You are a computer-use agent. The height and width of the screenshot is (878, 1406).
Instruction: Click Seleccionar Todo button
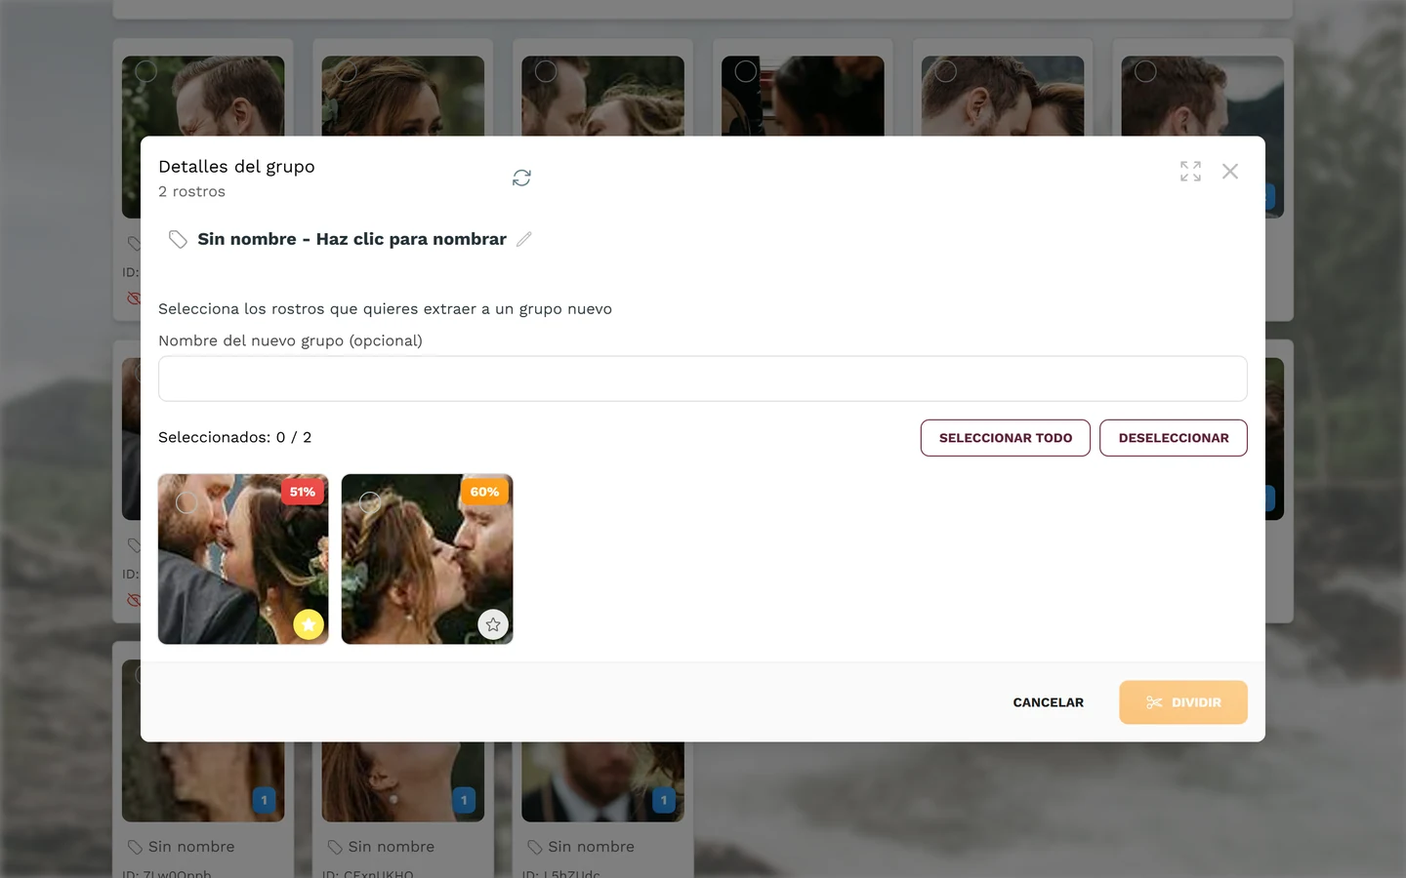1006,438
